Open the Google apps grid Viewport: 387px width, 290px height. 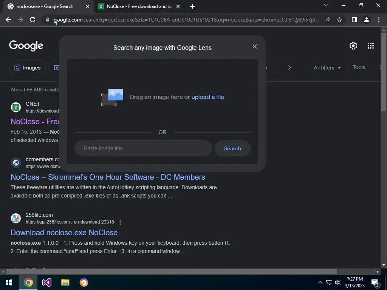click(370, 46)
